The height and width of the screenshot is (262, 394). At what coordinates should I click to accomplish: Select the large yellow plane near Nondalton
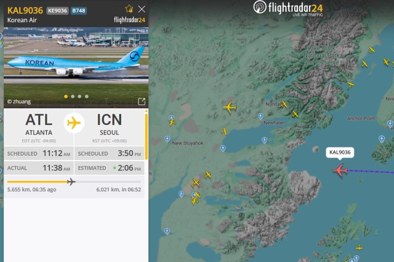[x=230, y=108]
